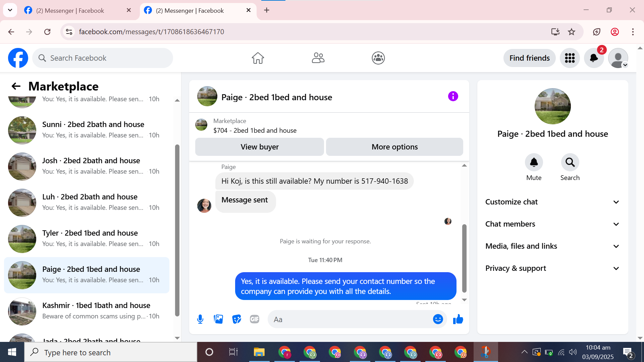Focus the Search Facebook field

(x=103, y=58)
